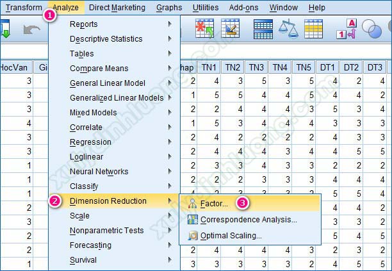Open the Graphs menu
This screenshot has width=392, height=271.
169,8
